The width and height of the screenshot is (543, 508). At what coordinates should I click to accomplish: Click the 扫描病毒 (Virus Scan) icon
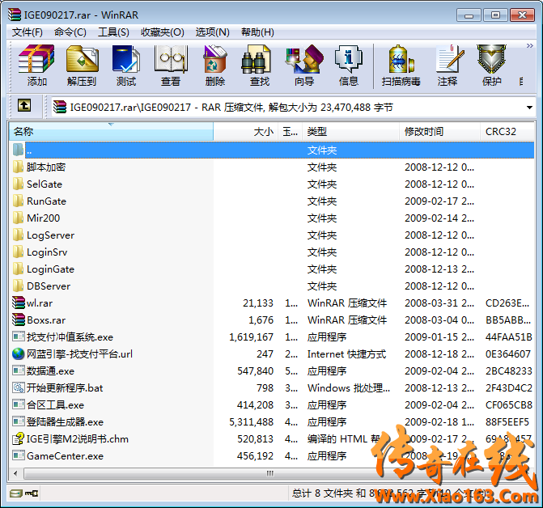pyautogui.click(x=401, y=66)
